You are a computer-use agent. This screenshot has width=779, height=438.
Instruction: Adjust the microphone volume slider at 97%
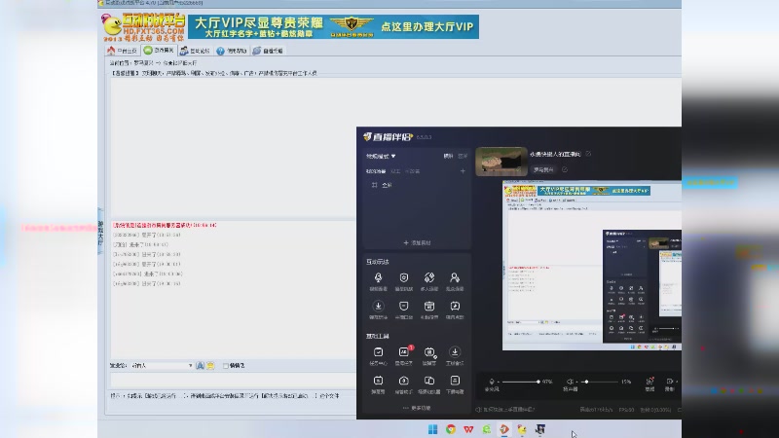click(x=521, y=382)
